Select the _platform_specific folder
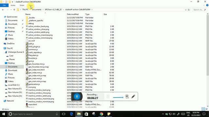Screen dimensions: 209x117 (36, 20)
